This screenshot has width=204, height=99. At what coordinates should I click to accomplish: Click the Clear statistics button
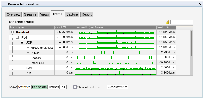click(117, 87)
